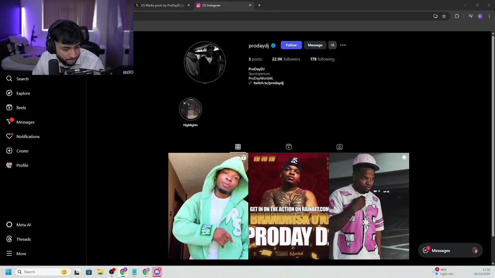Viewport: 495px width, 278px height.
Task: Open floating Messages popup at bottom
Action: [450, 251]
